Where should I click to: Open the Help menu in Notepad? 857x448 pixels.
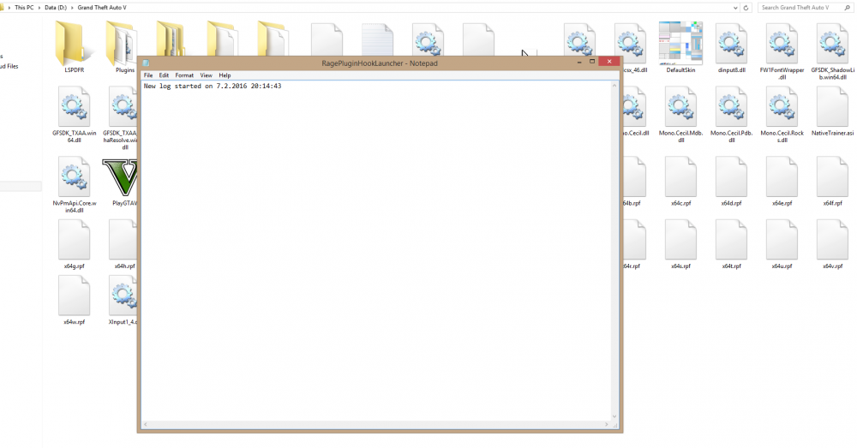(225, 75)
